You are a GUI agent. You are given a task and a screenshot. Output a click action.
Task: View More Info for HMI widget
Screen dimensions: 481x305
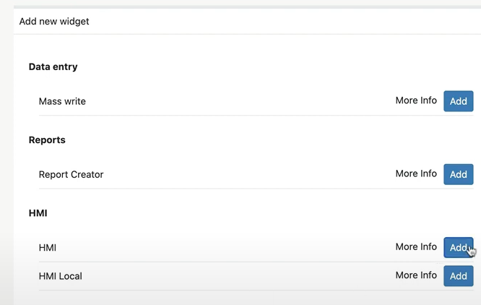point(416,246)
